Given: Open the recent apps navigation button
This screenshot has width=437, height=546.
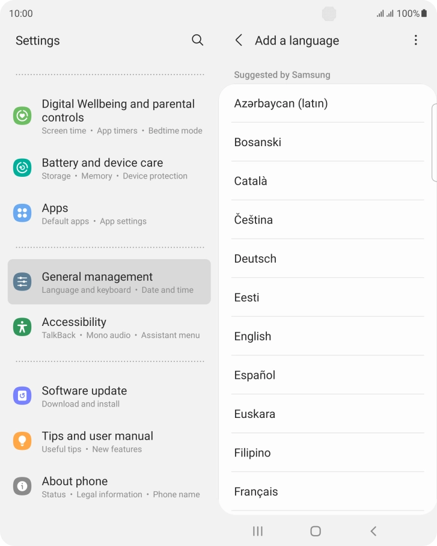Looking at the screenshot, I should click(x=258, y=531).
